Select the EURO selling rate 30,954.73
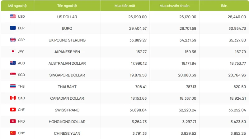This screenshot has width=249, height=139. pos(237,28)
